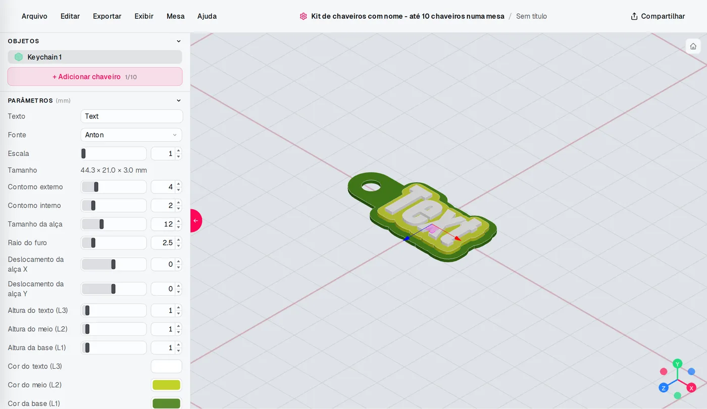
Task: Collapse the OBJETOS section
Action: coord(178,41)
